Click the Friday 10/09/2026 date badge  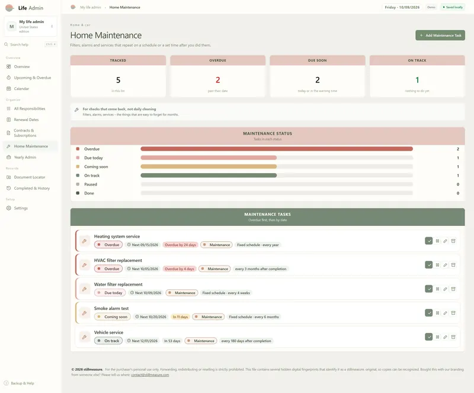point(402,7)
